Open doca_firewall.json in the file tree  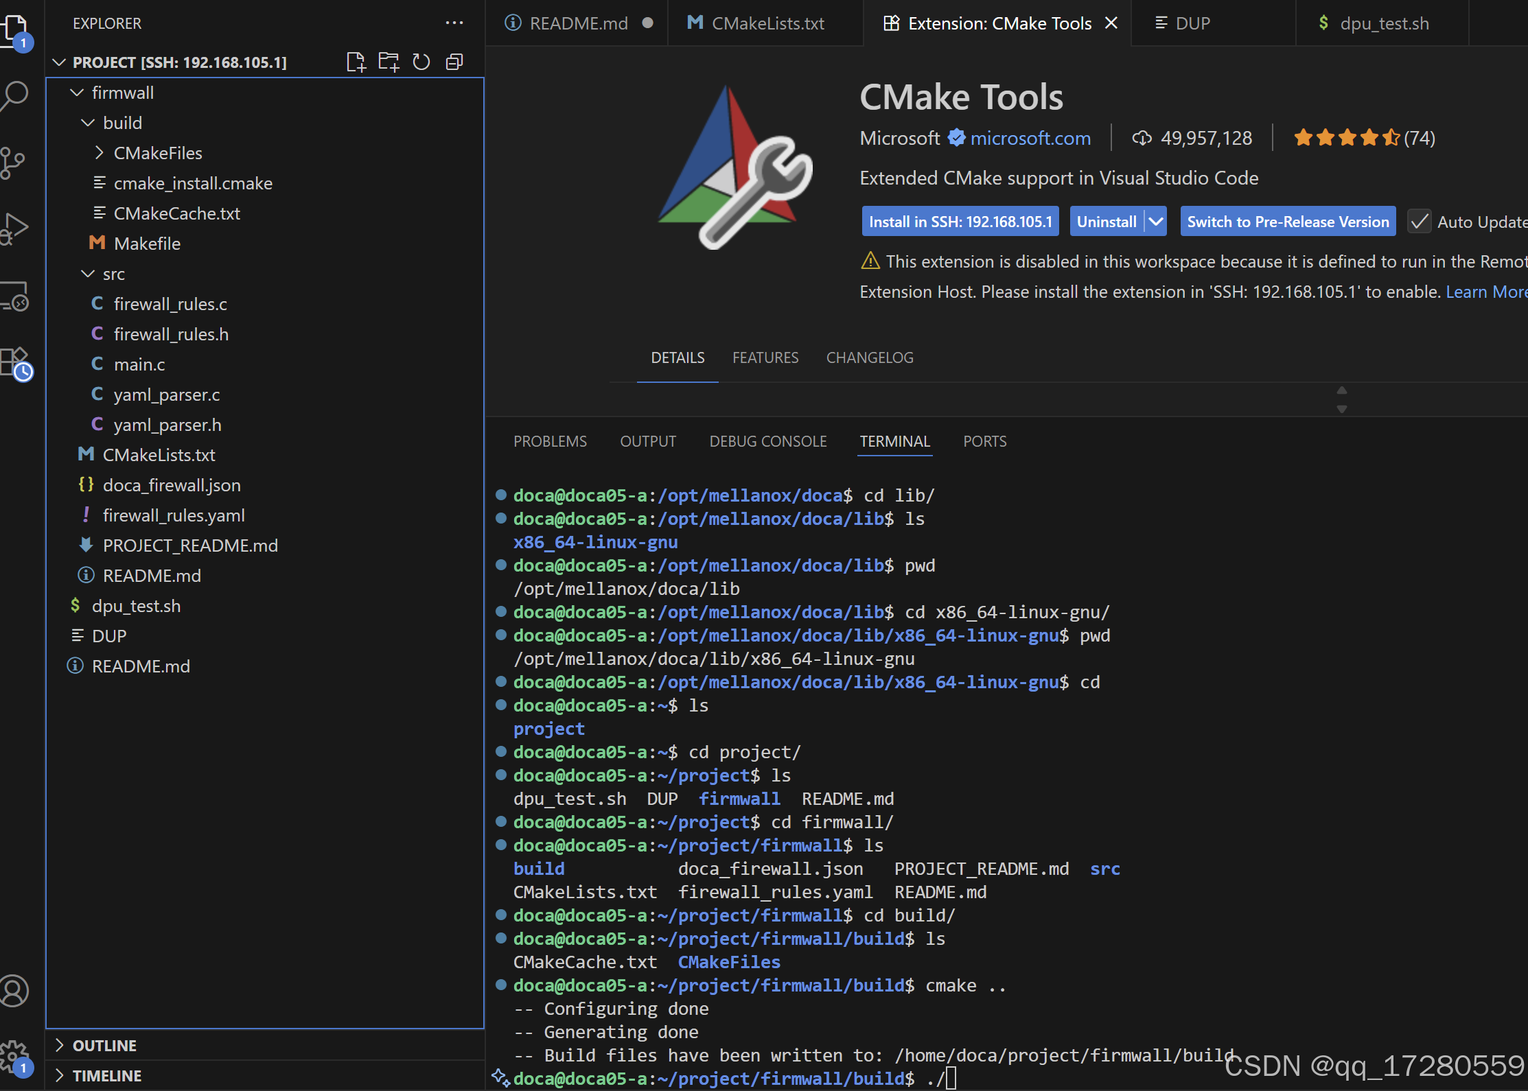tap(265, 485)
